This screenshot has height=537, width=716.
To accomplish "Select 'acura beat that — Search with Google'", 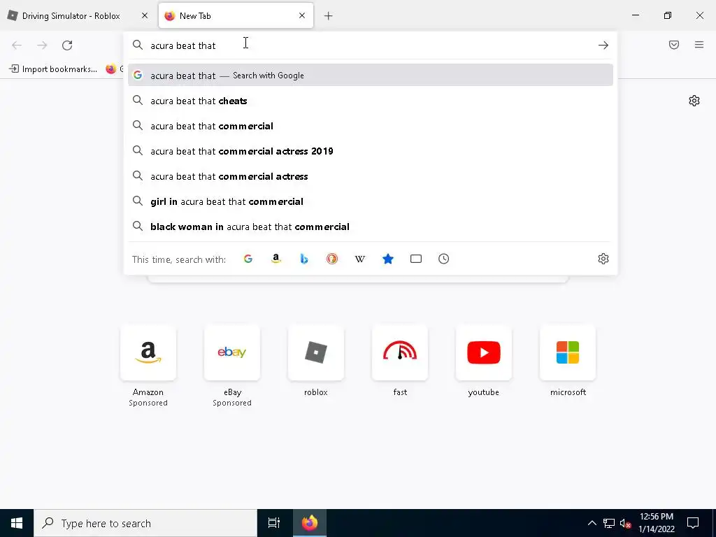I will (x=371, y=76).
